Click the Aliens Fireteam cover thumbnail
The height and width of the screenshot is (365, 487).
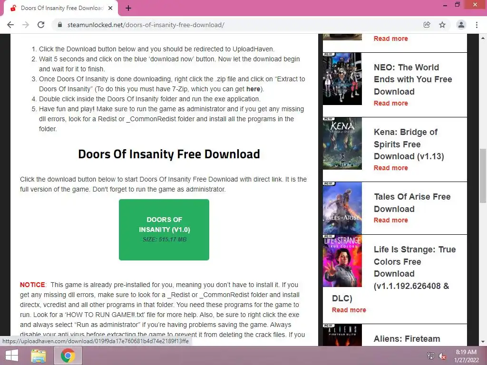tap(342, 335)
